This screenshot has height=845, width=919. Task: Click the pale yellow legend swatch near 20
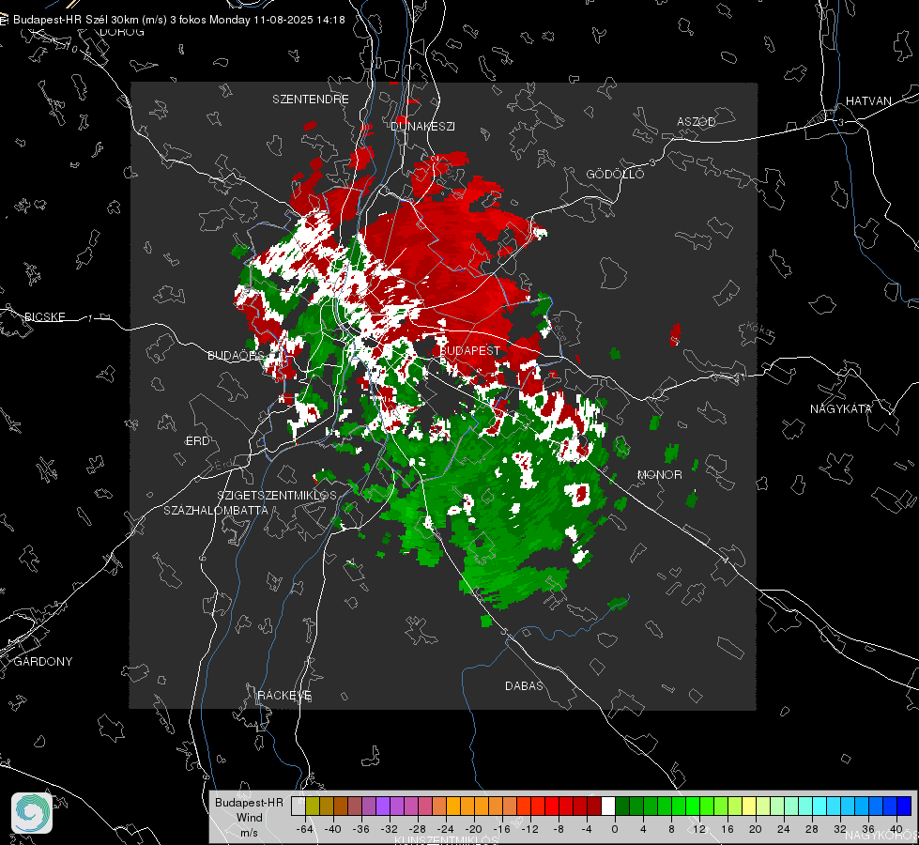[749, 807]
